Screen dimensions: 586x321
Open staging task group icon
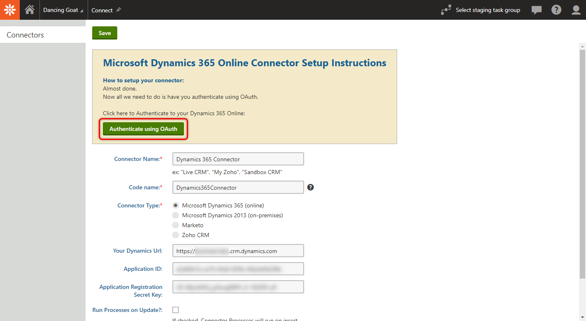point(446,10)
